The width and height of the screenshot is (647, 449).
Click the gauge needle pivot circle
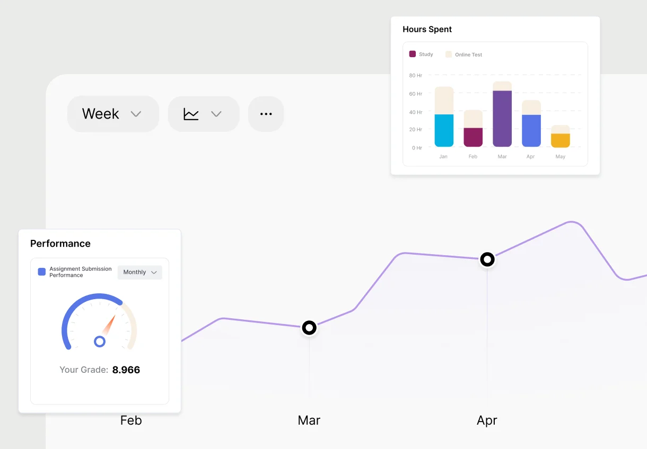coord(100,342)
